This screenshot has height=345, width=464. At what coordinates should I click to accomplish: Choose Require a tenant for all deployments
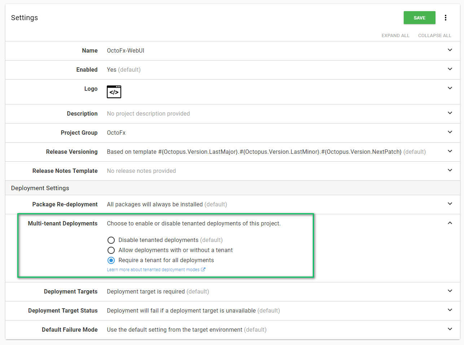111,260
